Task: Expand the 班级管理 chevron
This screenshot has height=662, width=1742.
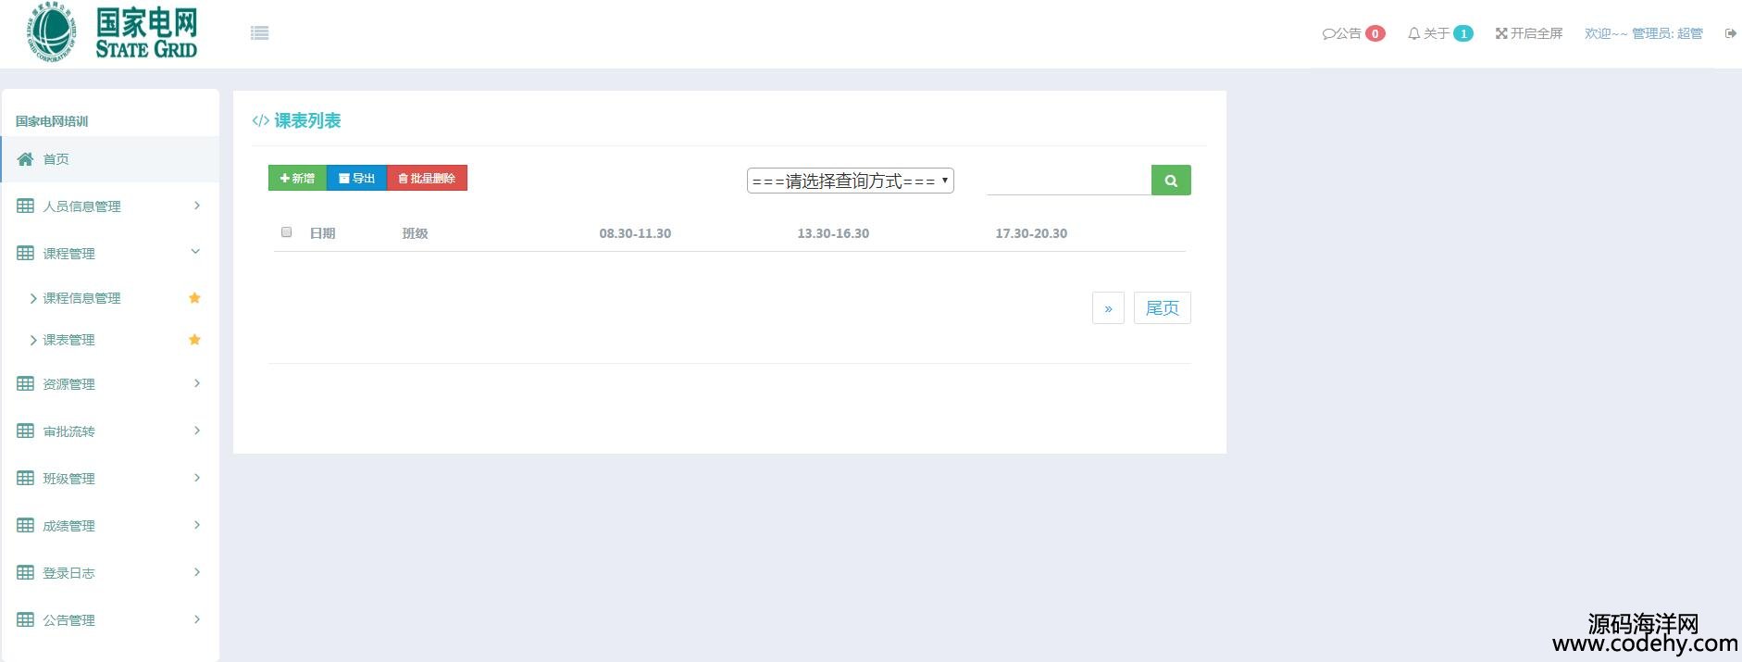Action: (x=196, y=478)
